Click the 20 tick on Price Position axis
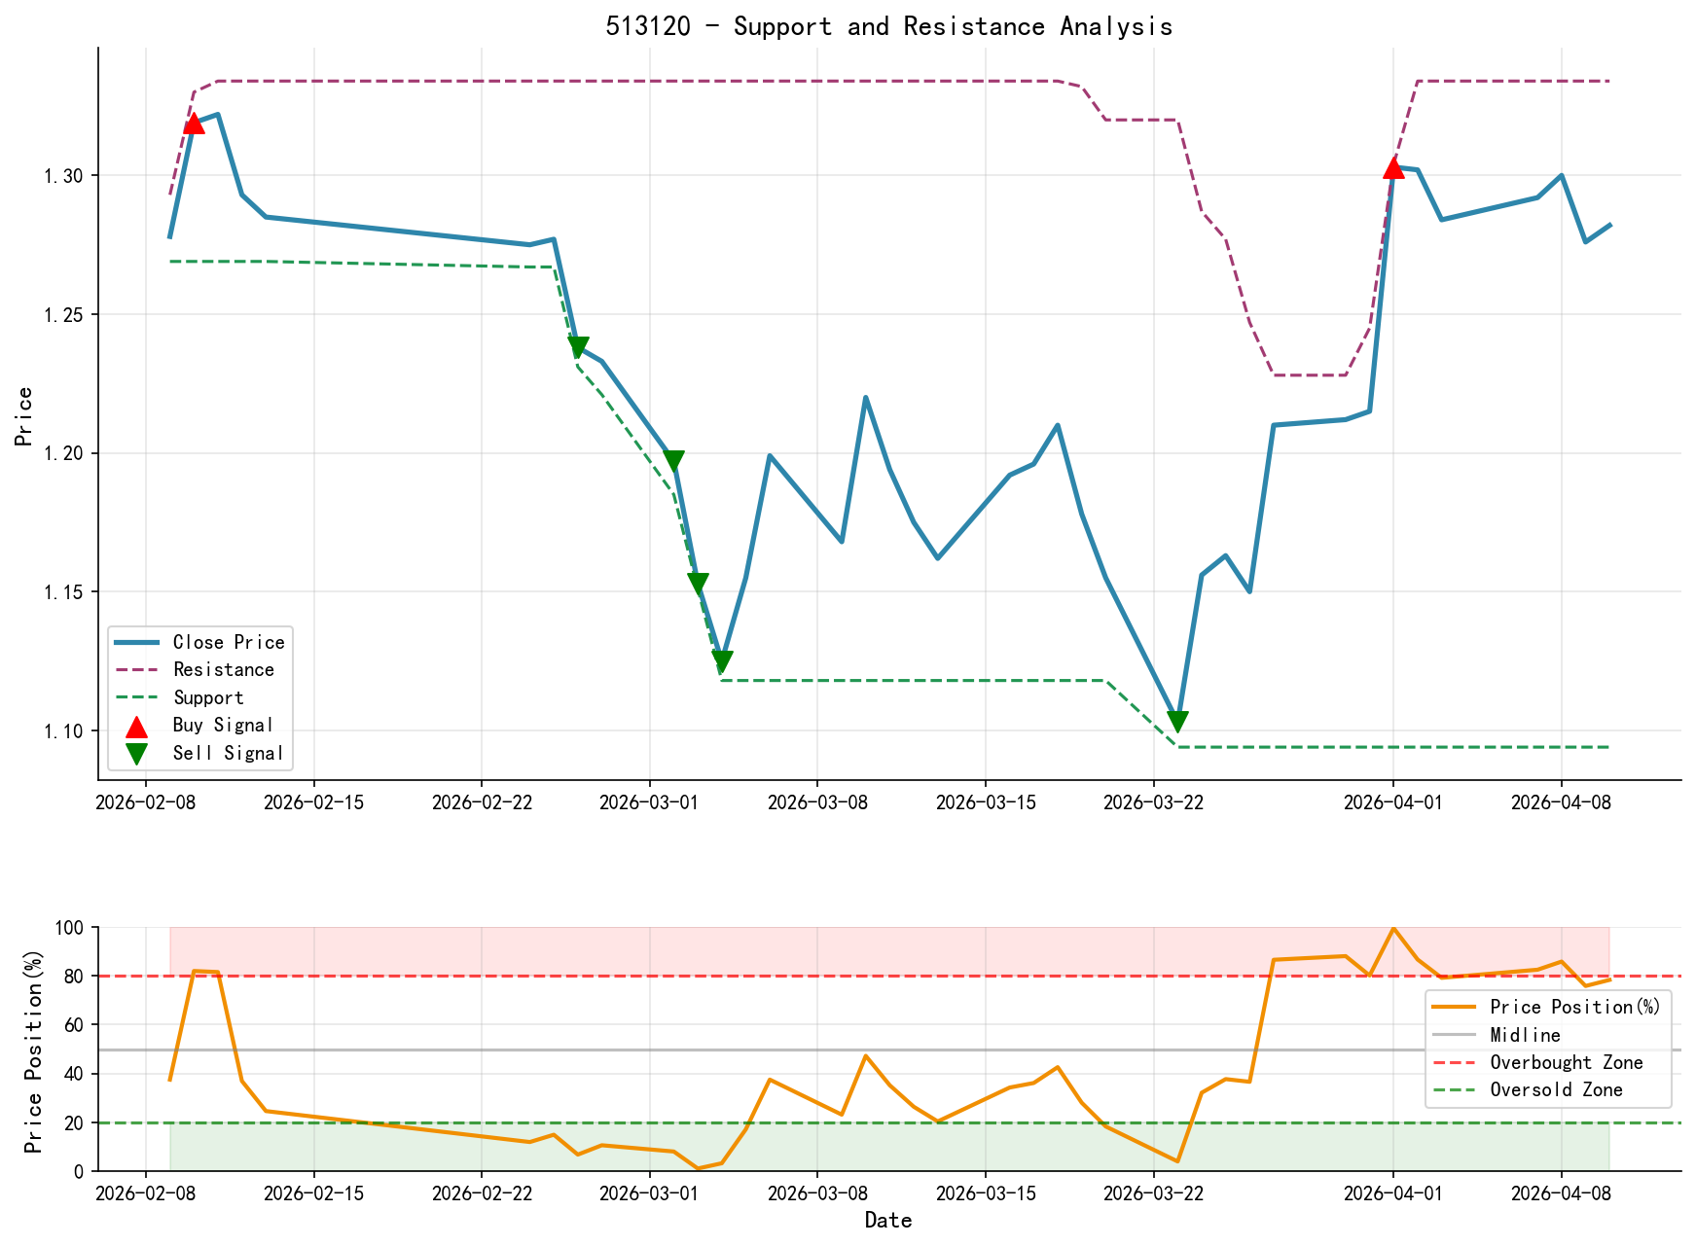Image resolution: width=1696 pixels, height=1246 pixels. [x=76, y=1123]
